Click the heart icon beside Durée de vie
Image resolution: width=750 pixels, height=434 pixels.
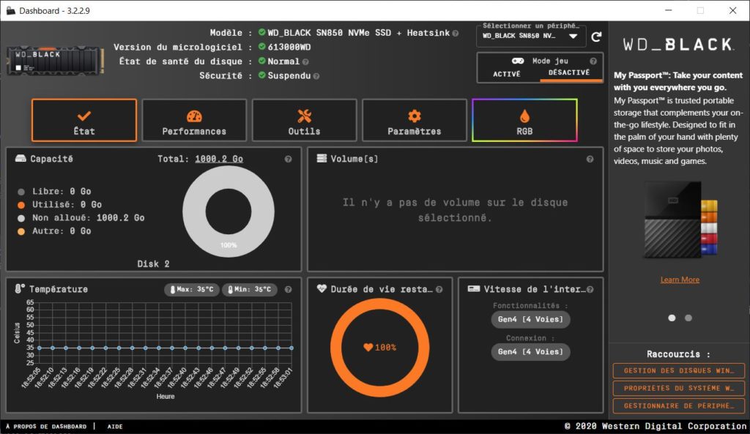coord(322,288)
